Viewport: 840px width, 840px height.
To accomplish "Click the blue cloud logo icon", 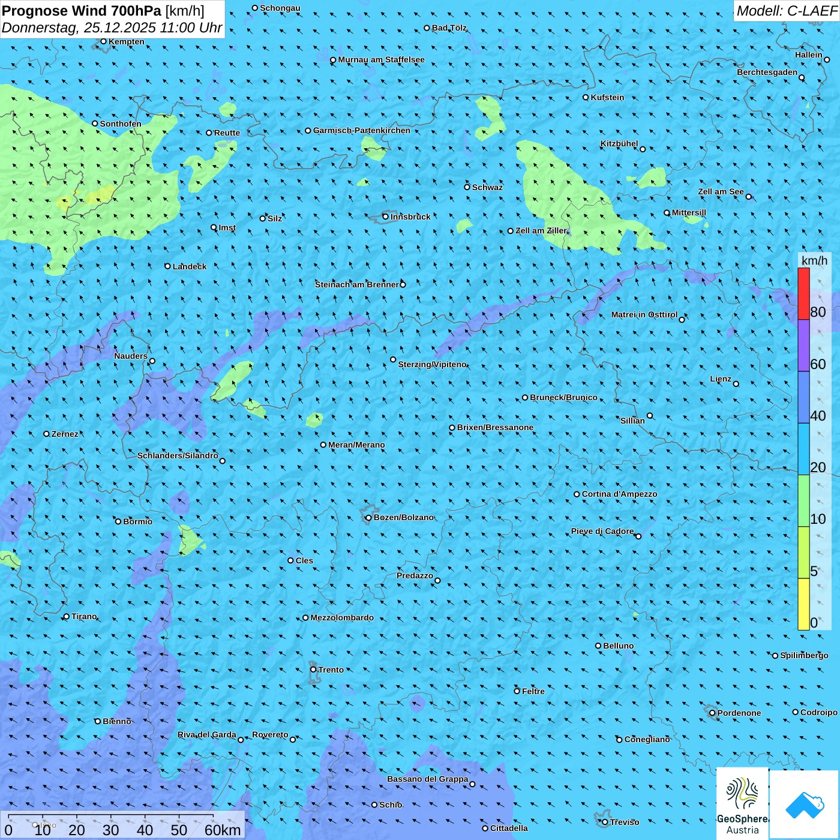I will pyautogui.click(x=805, y=805).
